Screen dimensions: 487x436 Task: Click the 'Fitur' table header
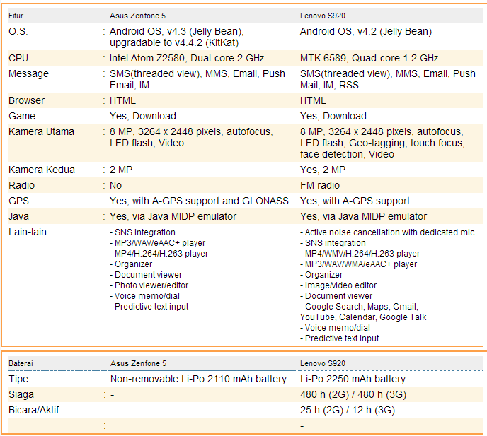[16, 16]
